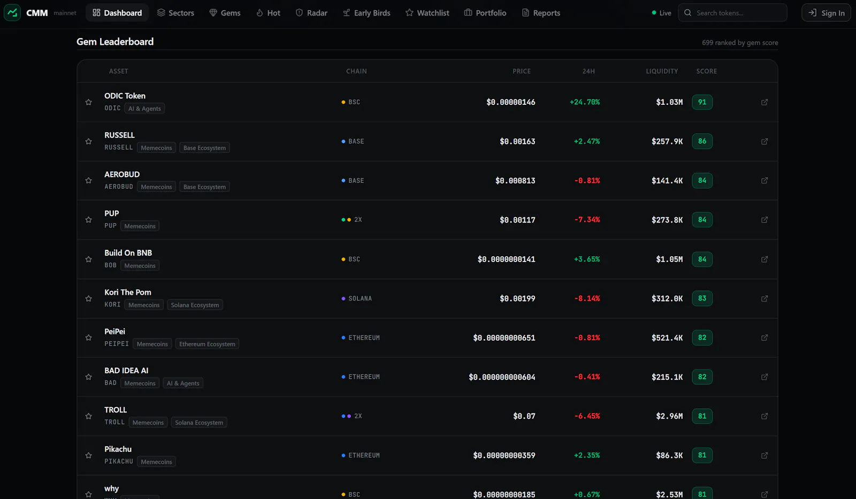
Task: Open Kori The Pom external link icon
Action: 765,298
